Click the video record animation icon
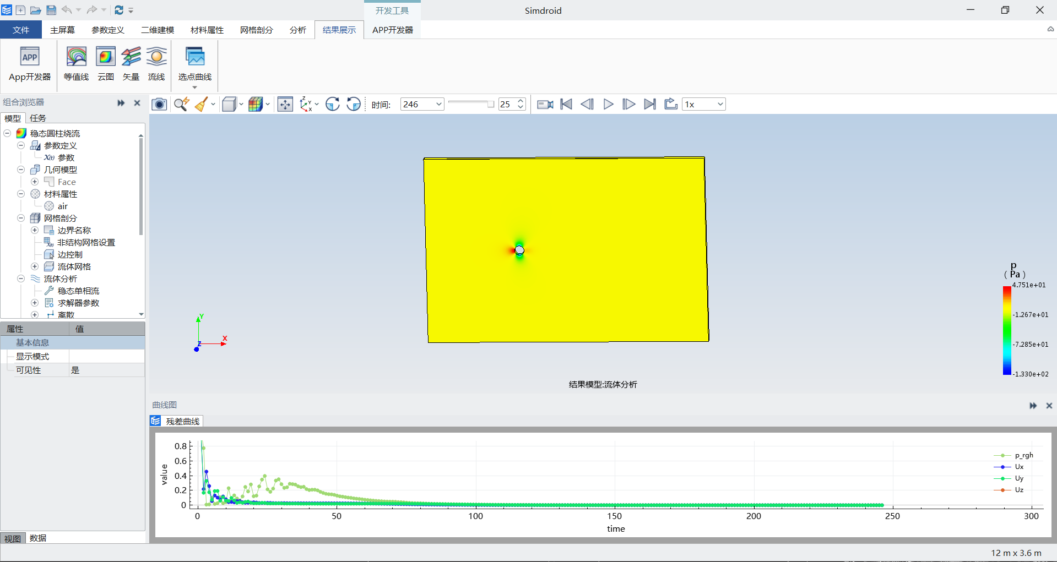Image resolution: width=1057 pixels, height=562 pixels. (545, 104)
